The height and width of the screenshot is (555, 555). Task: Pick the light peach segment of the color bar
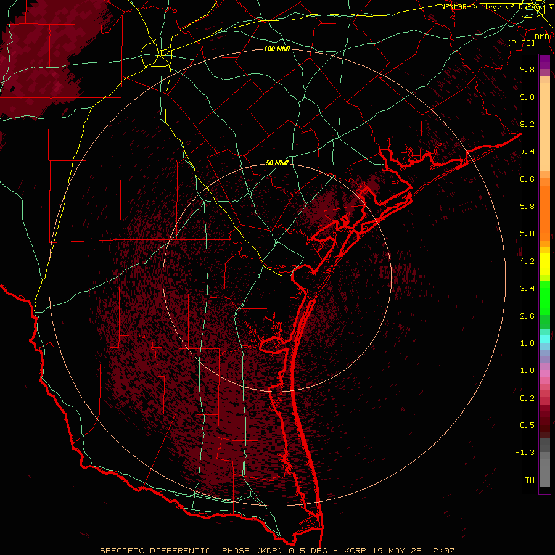[545, 126]
